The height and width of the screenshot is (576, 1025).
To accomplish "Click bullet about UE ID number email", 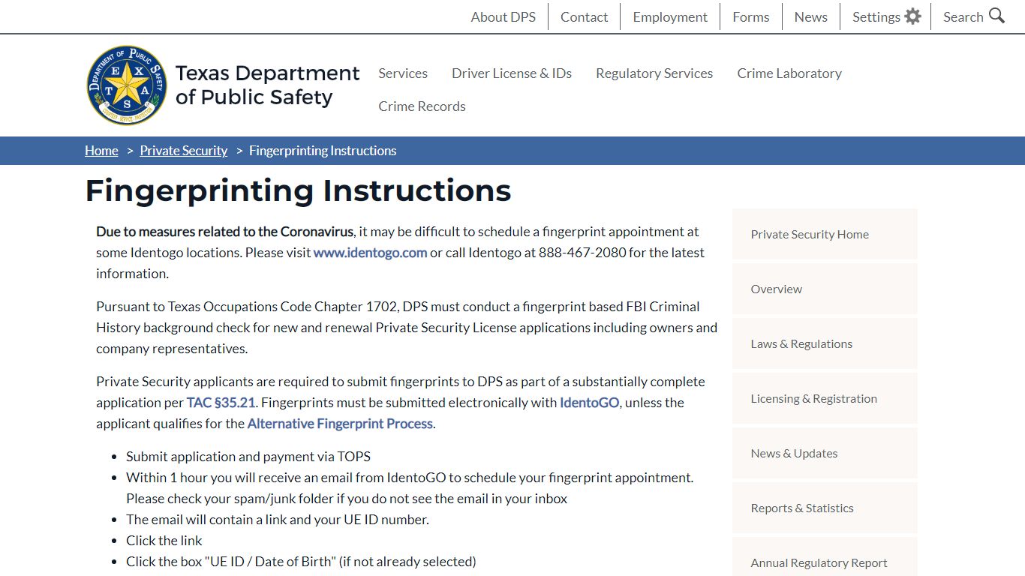I will click(278, 519).
